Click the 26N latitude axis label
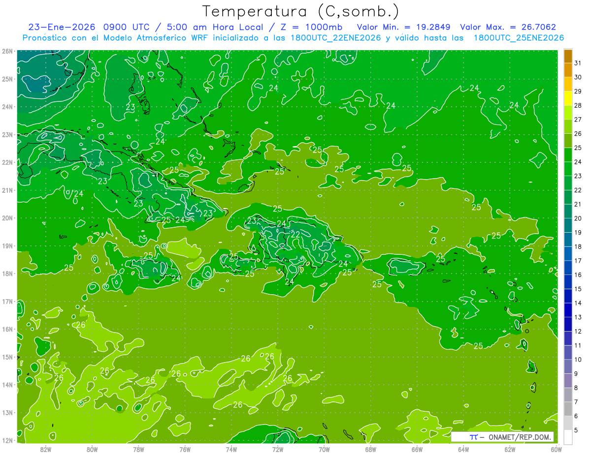 coord(7,51)
